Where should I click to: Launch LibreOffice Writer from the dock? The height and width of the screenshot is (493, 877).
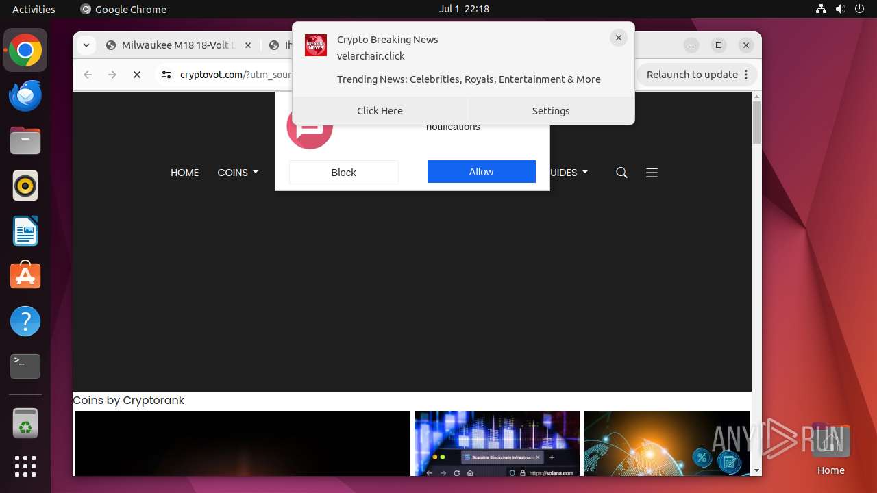[25, 231]
